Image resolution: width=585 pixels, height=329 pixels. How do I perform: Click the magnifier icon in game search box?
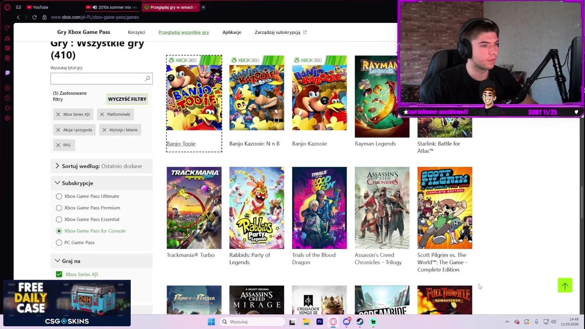(148, 79)
